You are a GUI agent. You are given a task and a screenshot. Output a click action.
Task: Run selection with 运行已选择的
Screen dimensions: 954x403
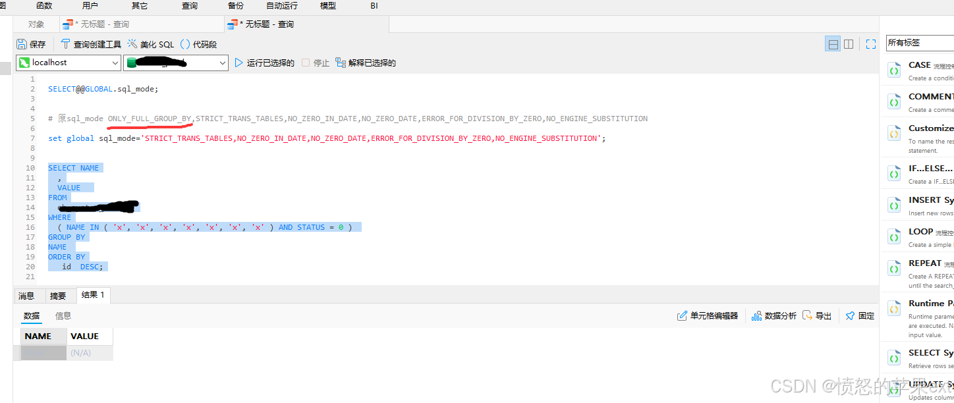tap(265, 63)
